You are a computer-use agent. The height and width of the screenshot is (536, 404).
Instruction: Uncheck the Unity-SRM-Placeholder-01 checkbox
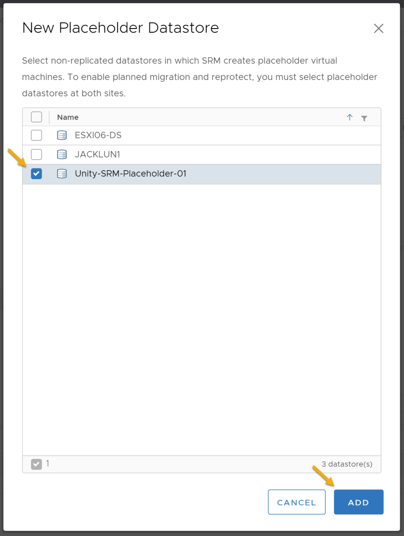(x=36, y=174)
